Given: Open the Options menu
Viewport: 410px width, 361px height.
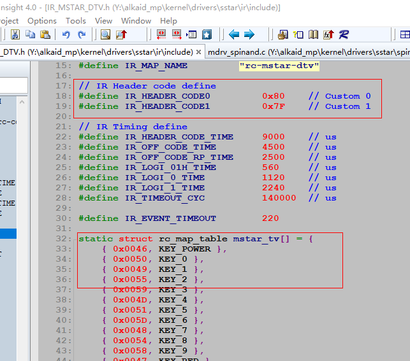Looking at the screenshot, I should 42,20.
